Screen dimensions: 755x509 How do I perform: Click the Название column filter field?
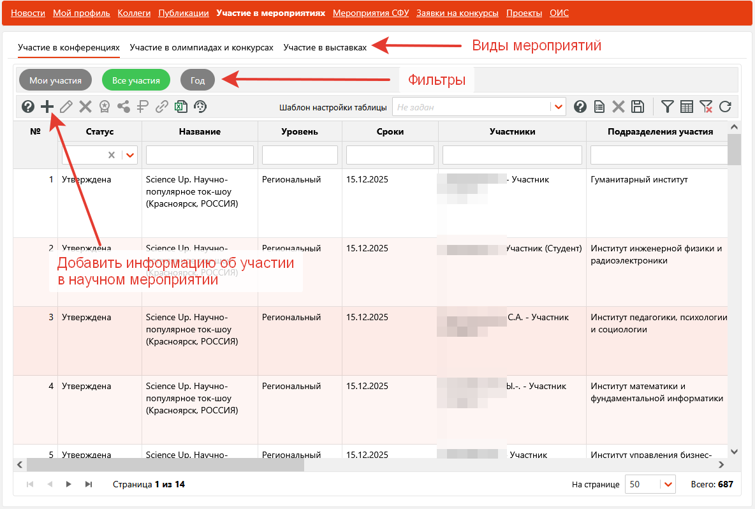(x=200, y=155)
